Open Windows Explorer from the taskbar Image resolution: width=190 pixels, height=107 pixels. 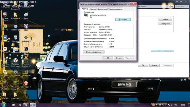pos(13,105)
